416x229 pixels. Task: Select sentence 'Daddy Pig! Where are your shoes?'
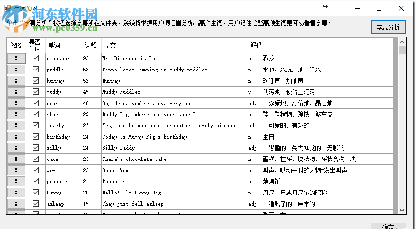pos(174,114)
